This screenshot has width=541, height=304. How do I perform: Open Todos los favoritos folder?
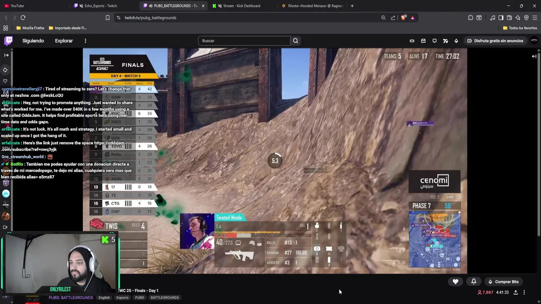520,28
